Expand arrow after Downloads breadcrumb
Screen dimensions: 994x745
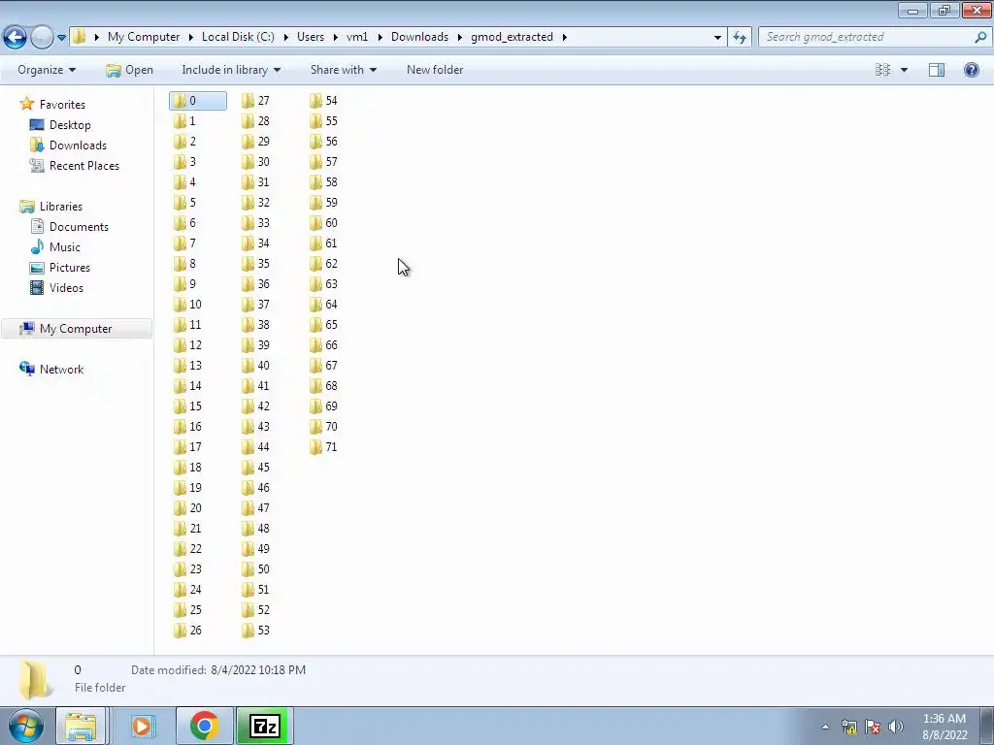tap(459, 37)
